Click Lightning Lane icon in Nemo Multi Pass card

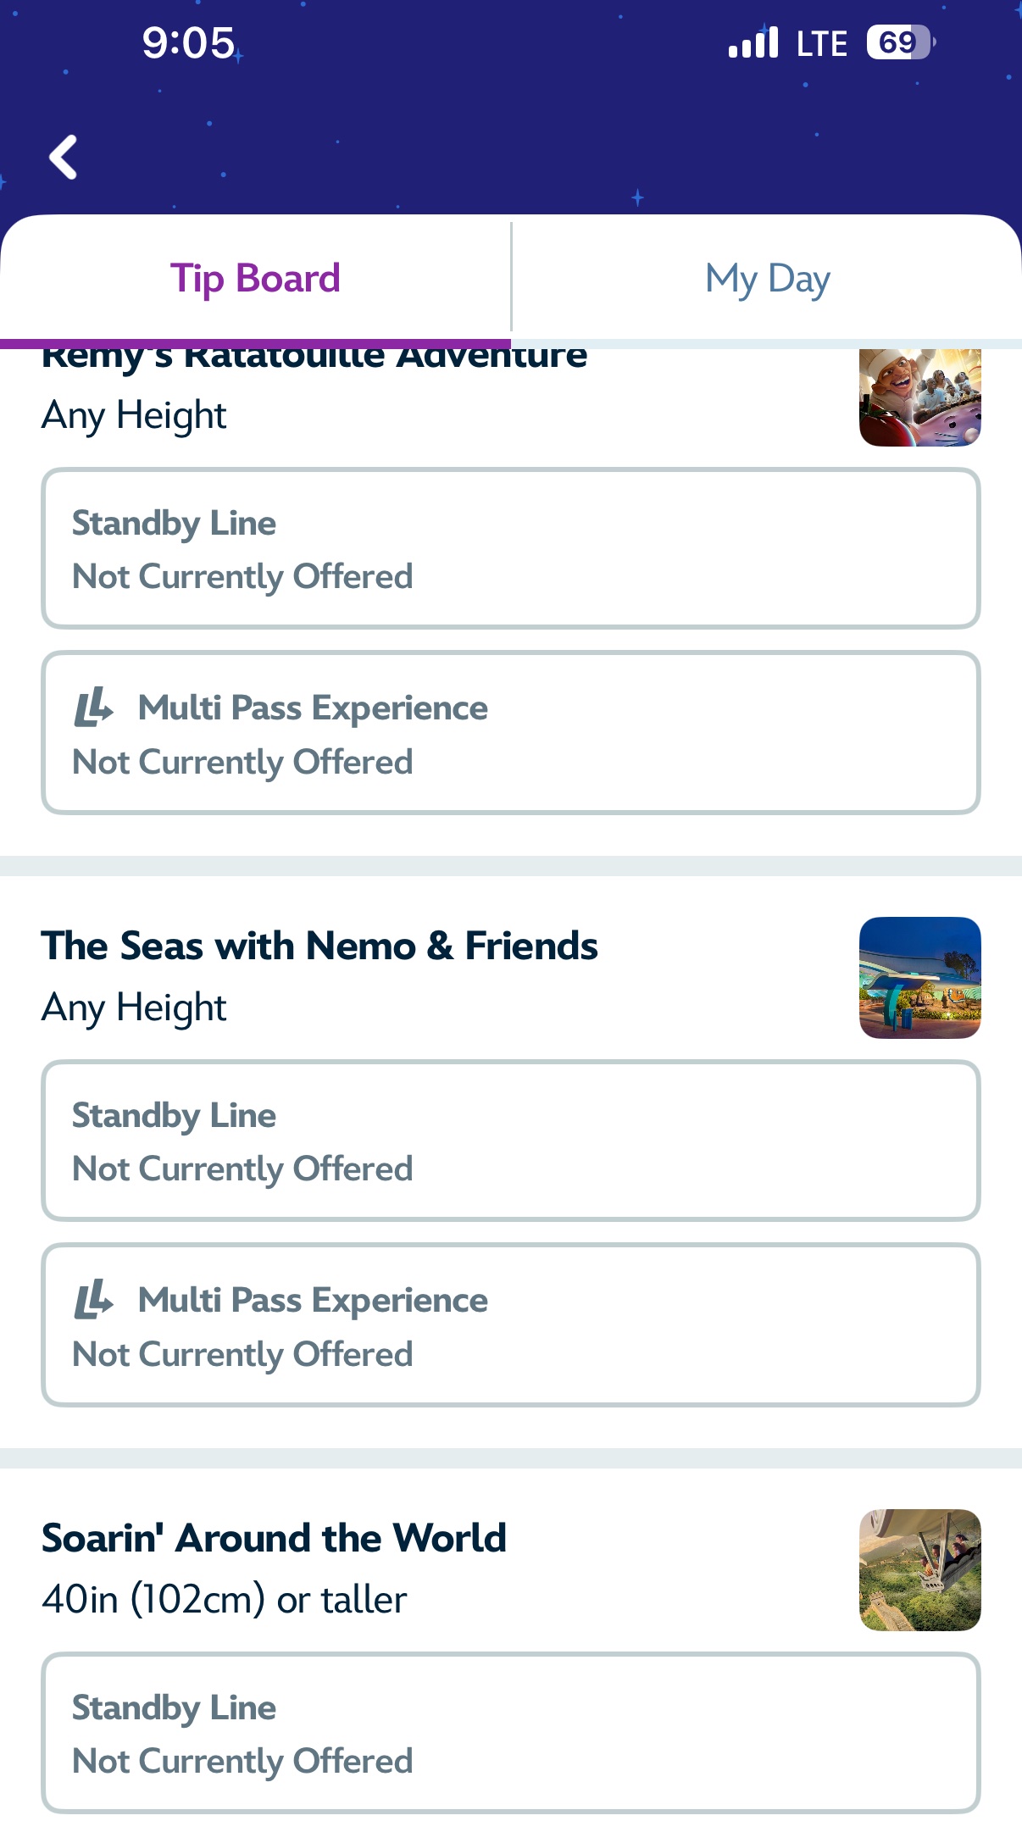pos(93,1300)
